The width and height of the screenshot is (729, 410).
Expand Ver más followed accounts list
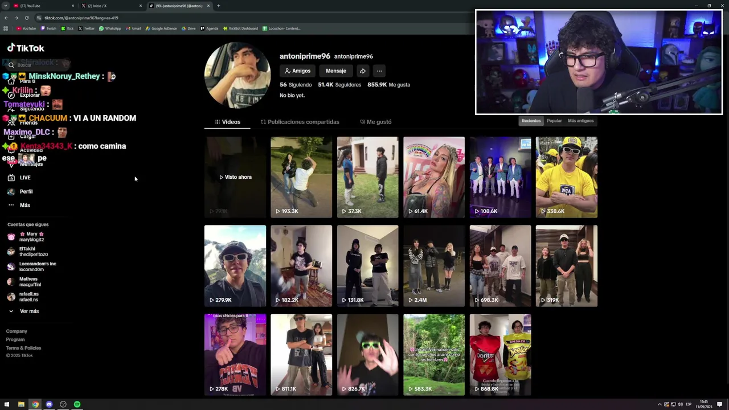pos(24,311)
